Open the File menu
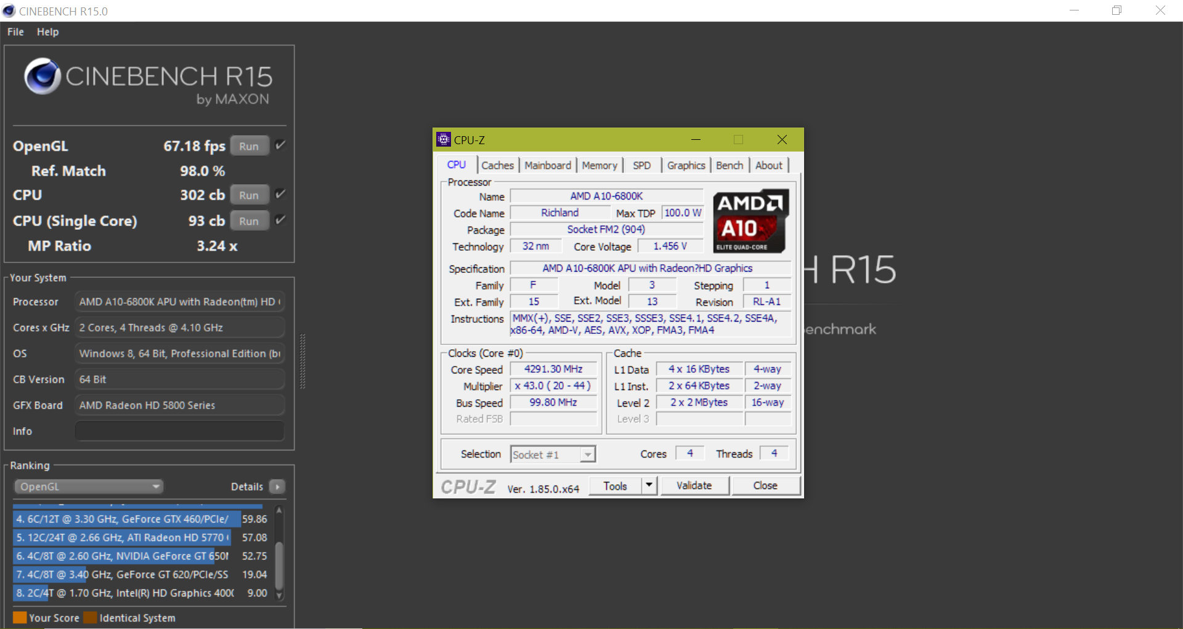 pos(15,32)
